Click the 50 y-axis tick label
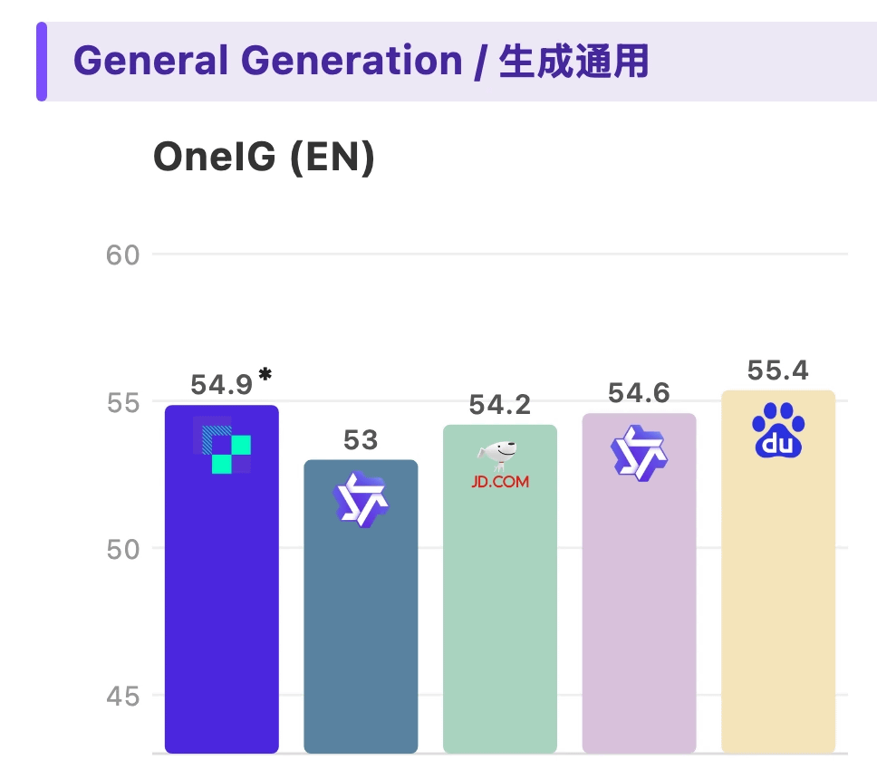Image resolution: width=877 pixels, height=779 pixels. [122, 549]
